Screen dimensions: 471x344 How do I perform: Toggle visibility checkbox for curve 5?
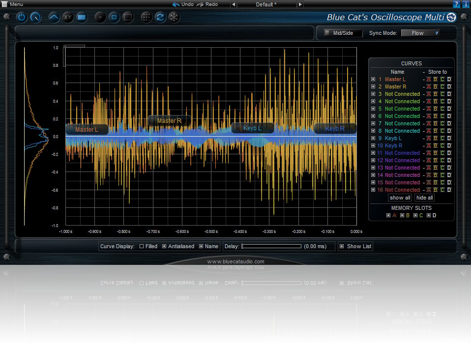click(x=373, y=109)
